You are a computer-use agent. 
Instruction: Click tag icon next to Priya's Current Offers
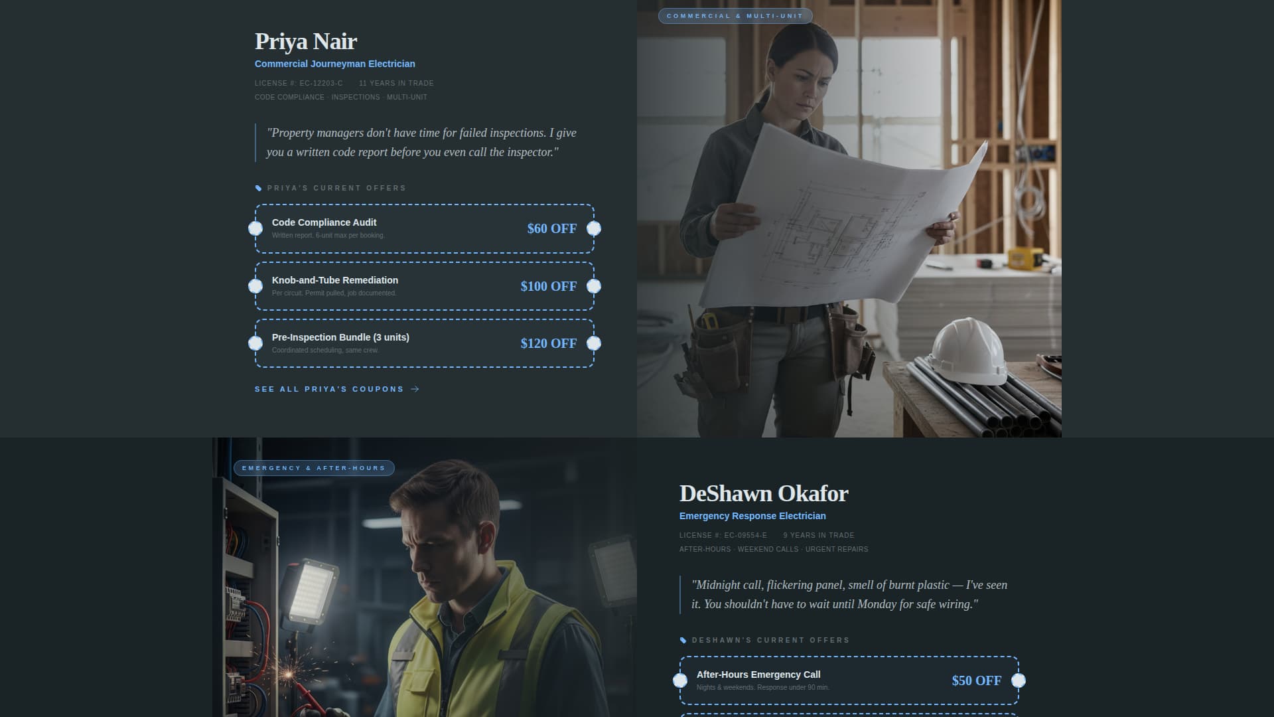click(259, 189)
